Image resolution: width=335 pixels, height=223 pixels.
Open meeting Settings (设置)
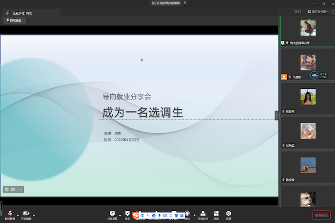click(x=229, y=214)
